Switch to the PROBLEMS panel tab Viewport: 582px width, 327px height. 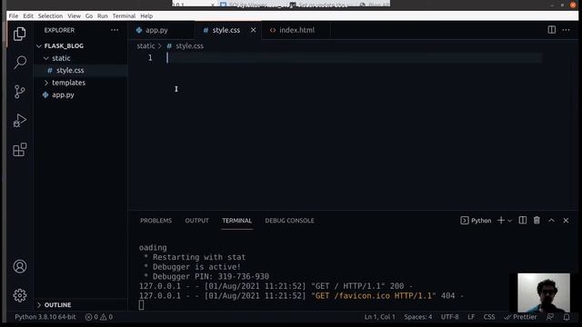[156, 221]
